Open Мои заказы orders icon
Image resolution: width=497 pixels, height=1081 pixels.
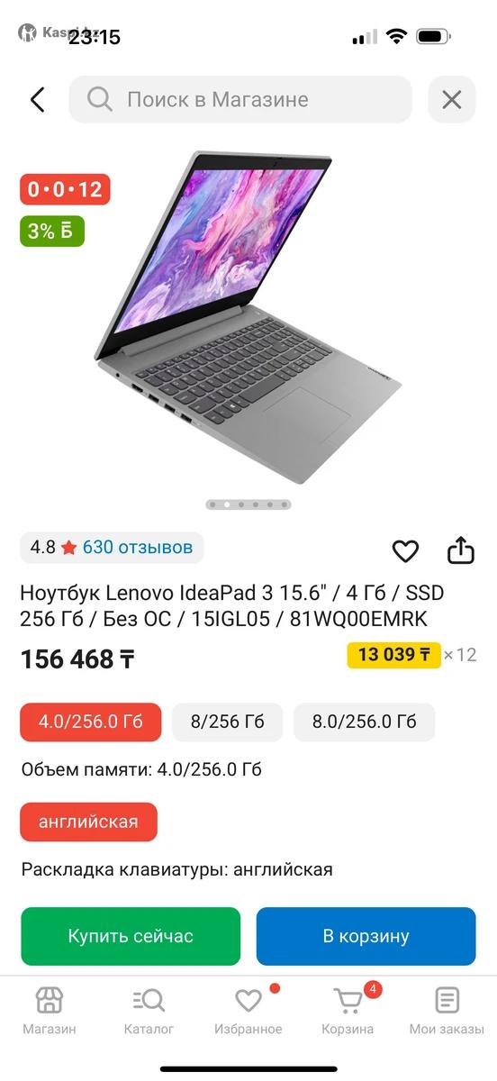pos(447,1001)
